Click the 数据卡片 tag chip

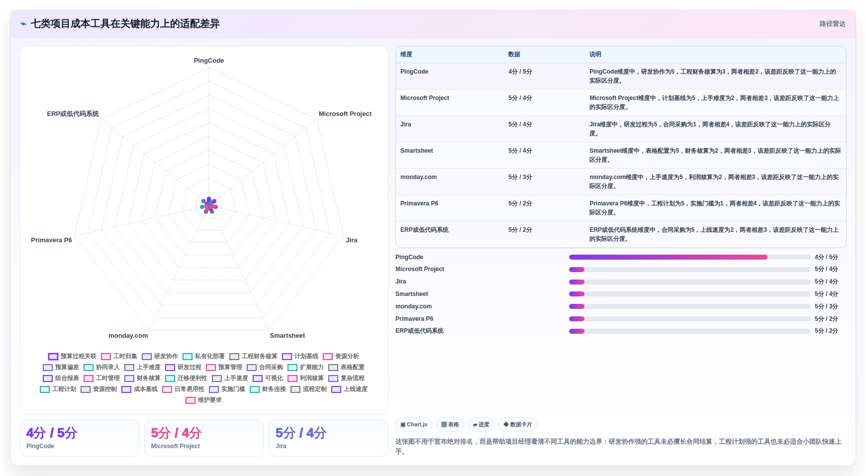pos(518,424)
